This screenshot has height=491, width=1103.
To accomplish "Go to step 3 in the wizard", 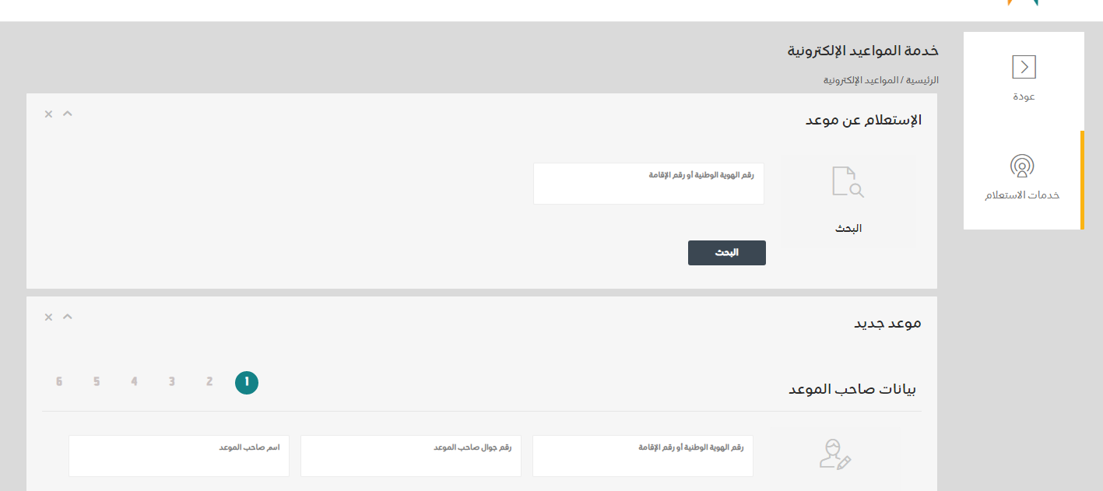I will point(172,382).
